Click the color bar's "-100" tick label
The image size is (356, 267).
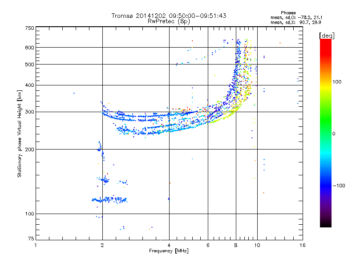(339, 186)
